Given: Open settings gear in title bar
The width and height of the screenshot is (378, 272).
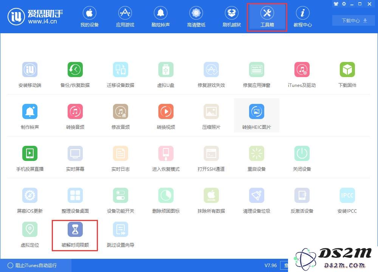Looking at the screenshot, I should coord(344,4).
